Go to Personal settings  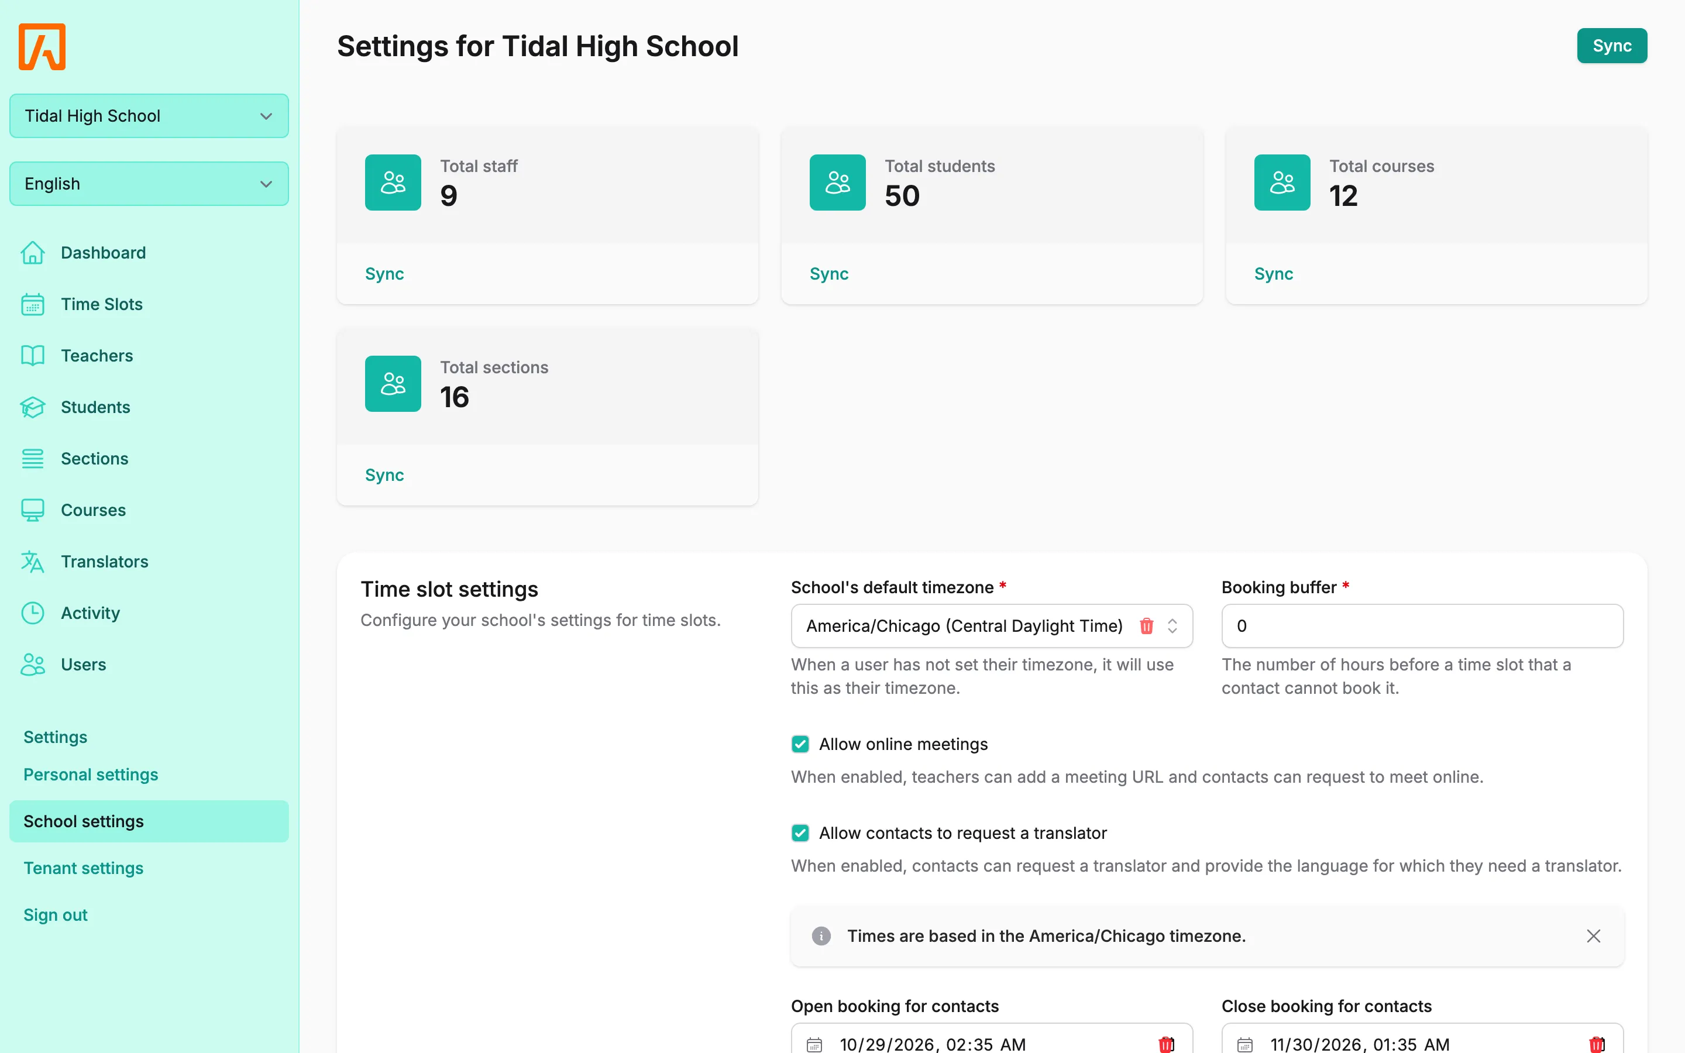pyautogui.click(x=91, y=775)
